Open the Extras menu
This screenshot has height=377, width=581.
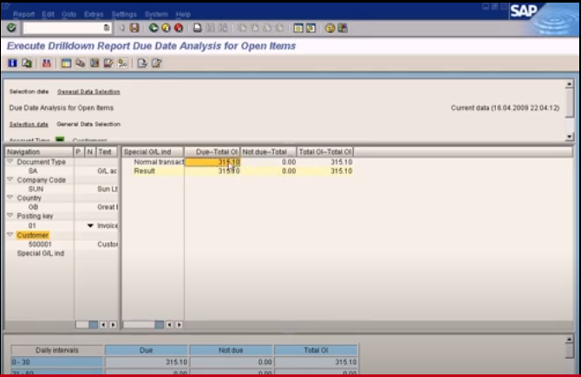coord(94,15)
